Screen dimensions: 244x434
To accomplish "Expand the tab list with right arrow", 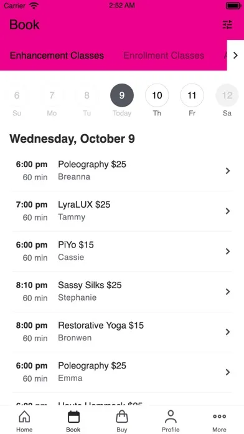I will pos(235,55).
